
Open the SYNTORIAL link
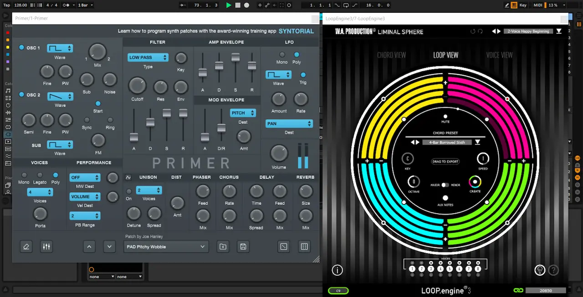[296, 31]
